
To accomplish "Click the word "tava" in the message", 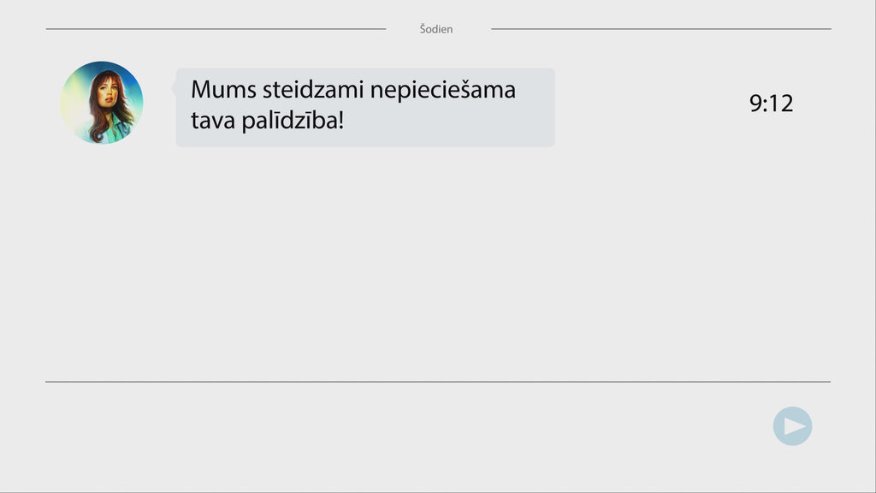I will pos(212,120).
